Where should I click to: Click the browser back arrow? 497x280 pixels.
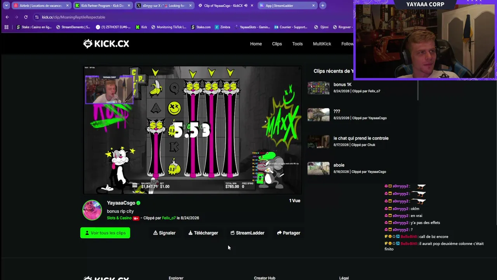pyautogui.click(x=7, y=17)
